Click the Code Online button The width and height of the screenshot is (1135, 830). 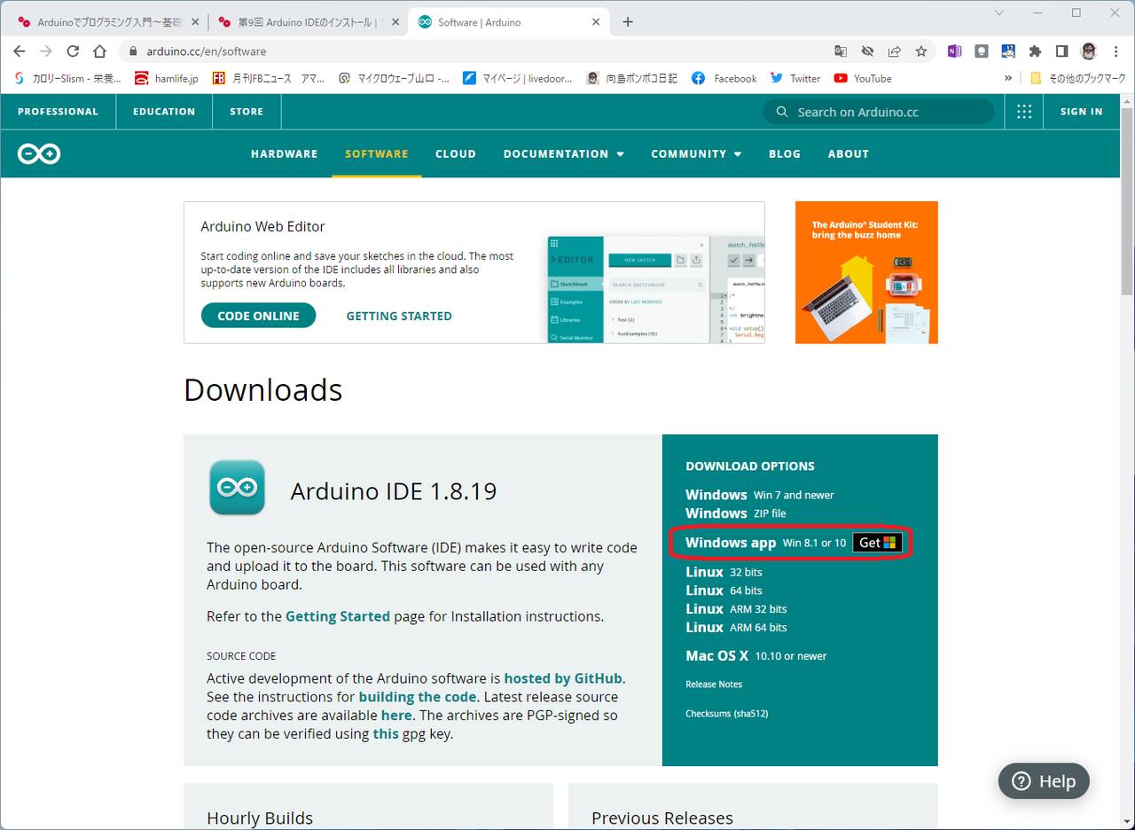(x=258, y=316)
